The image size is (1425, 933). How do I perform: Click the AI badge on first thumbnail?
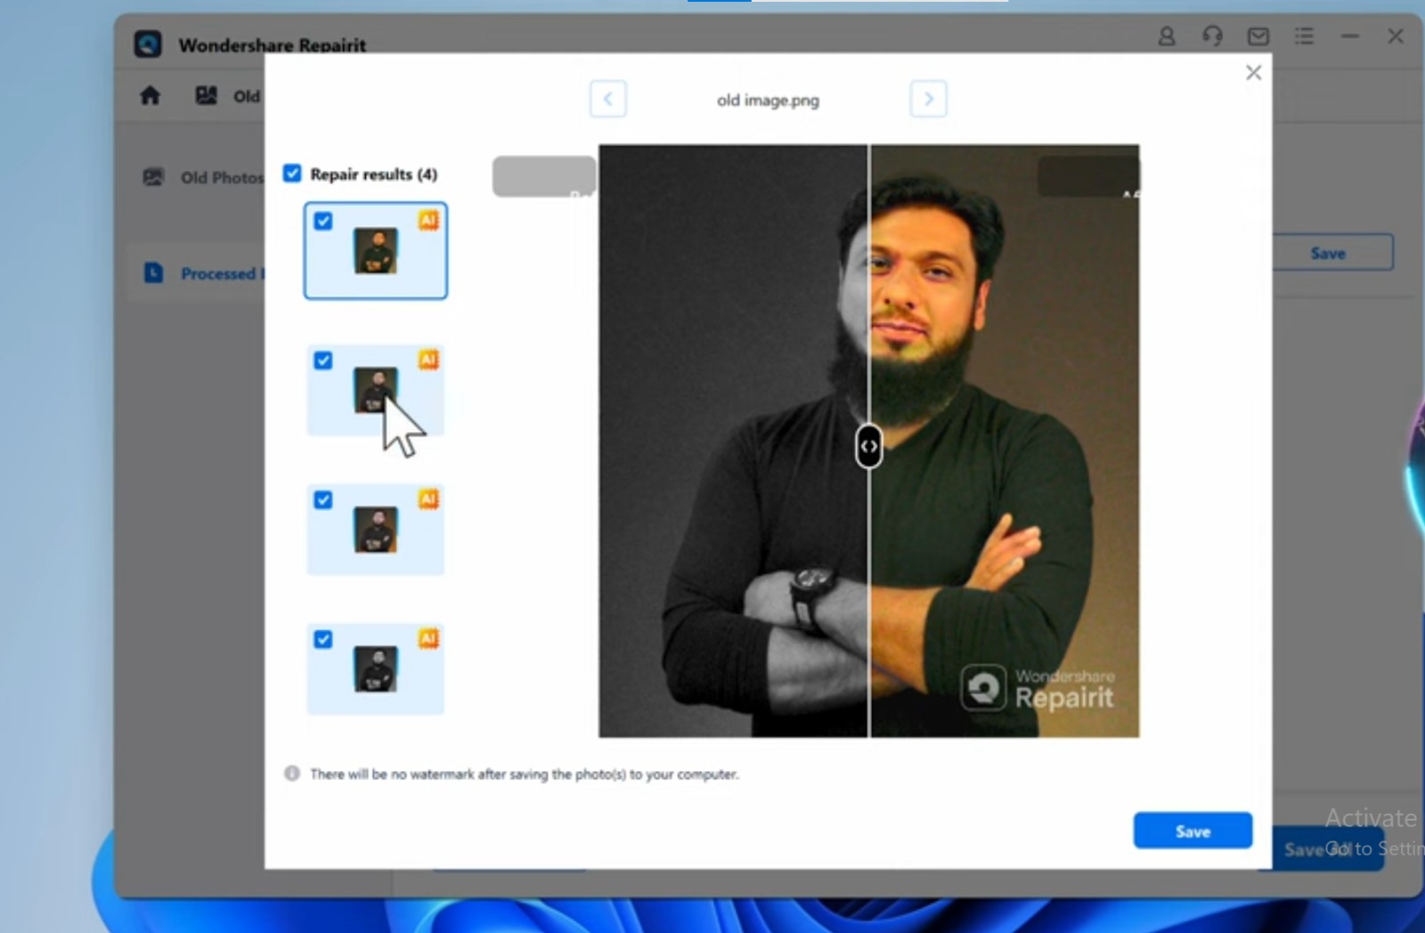point(428,220)
